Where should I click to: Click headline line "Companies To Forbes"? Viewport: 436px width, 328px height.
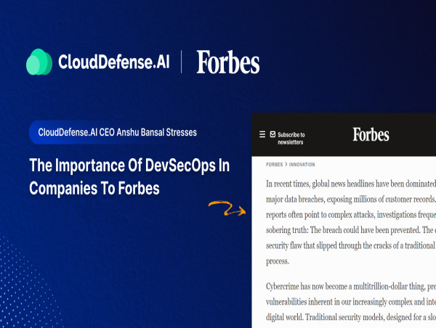pyautogui.click(x=94, y=188)
